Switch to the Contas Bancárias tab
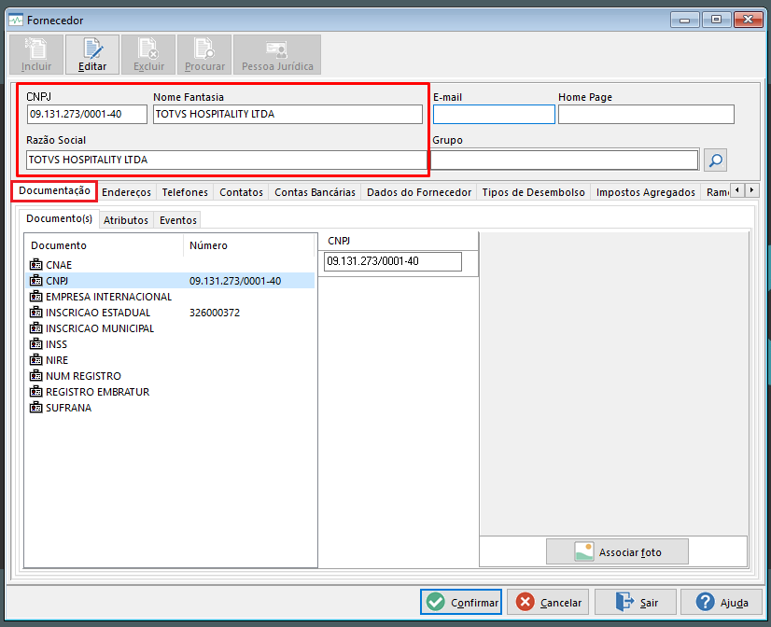The image size is (771, 627). 315,192
